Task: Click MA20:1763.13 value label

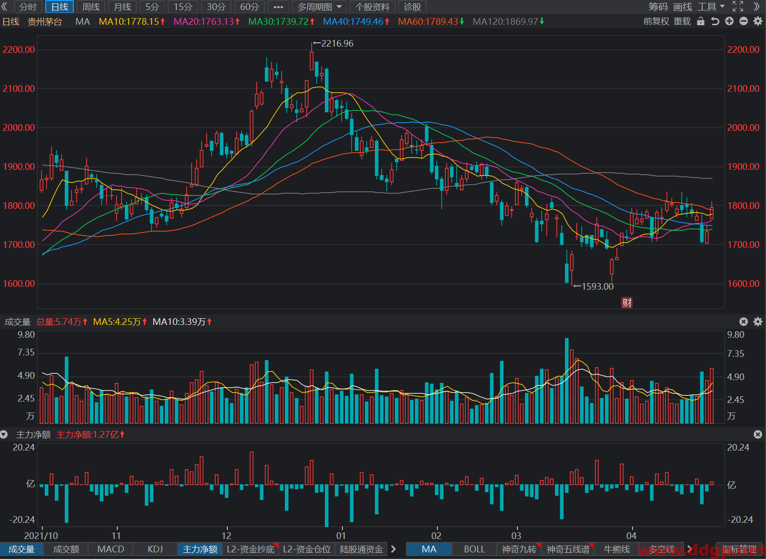Action: [x=207, y=21]
